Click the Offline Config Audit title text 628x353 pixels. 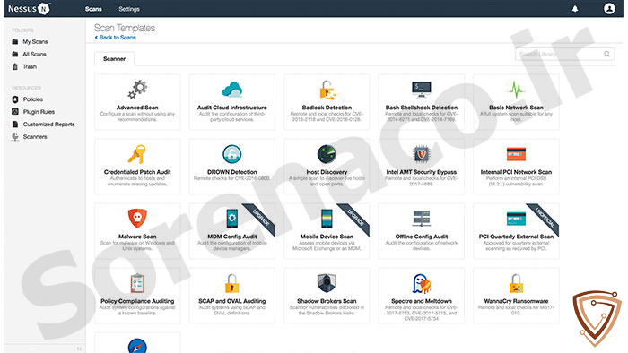pos(422,237)
